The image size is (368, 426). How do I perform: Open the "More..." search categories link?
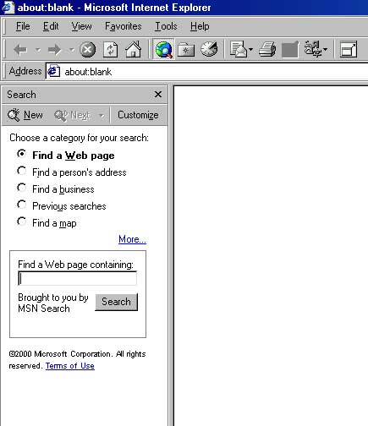[x=132, y=239]
